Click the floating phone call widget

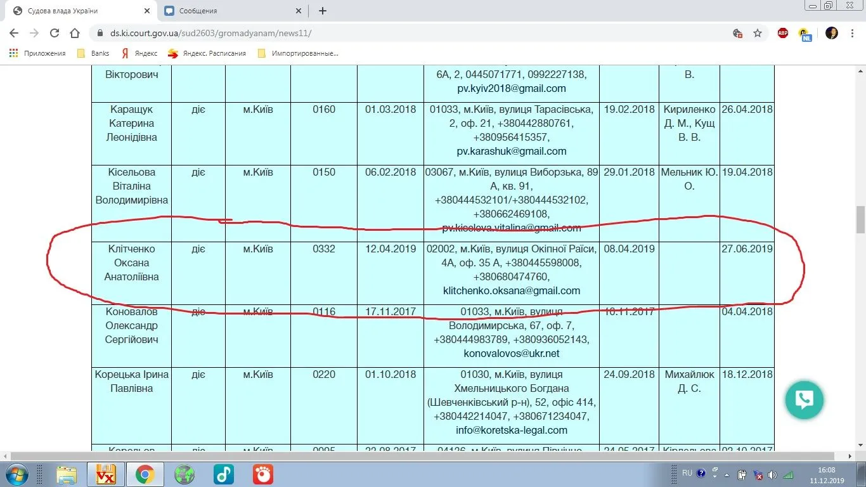coord(804,399)
